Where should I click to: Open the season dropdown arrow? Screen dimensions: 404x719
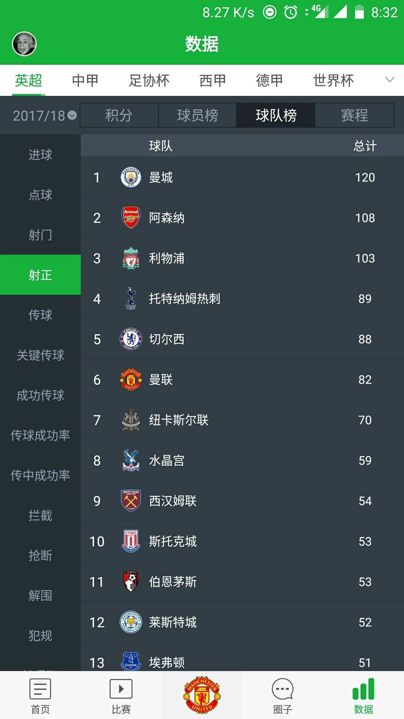click(72, 115)
